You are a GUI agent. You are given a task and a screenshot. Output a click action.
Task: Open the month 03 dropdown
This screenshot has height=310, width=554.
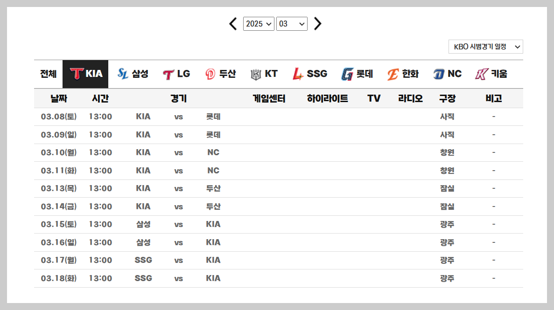[x=292, y=24]
